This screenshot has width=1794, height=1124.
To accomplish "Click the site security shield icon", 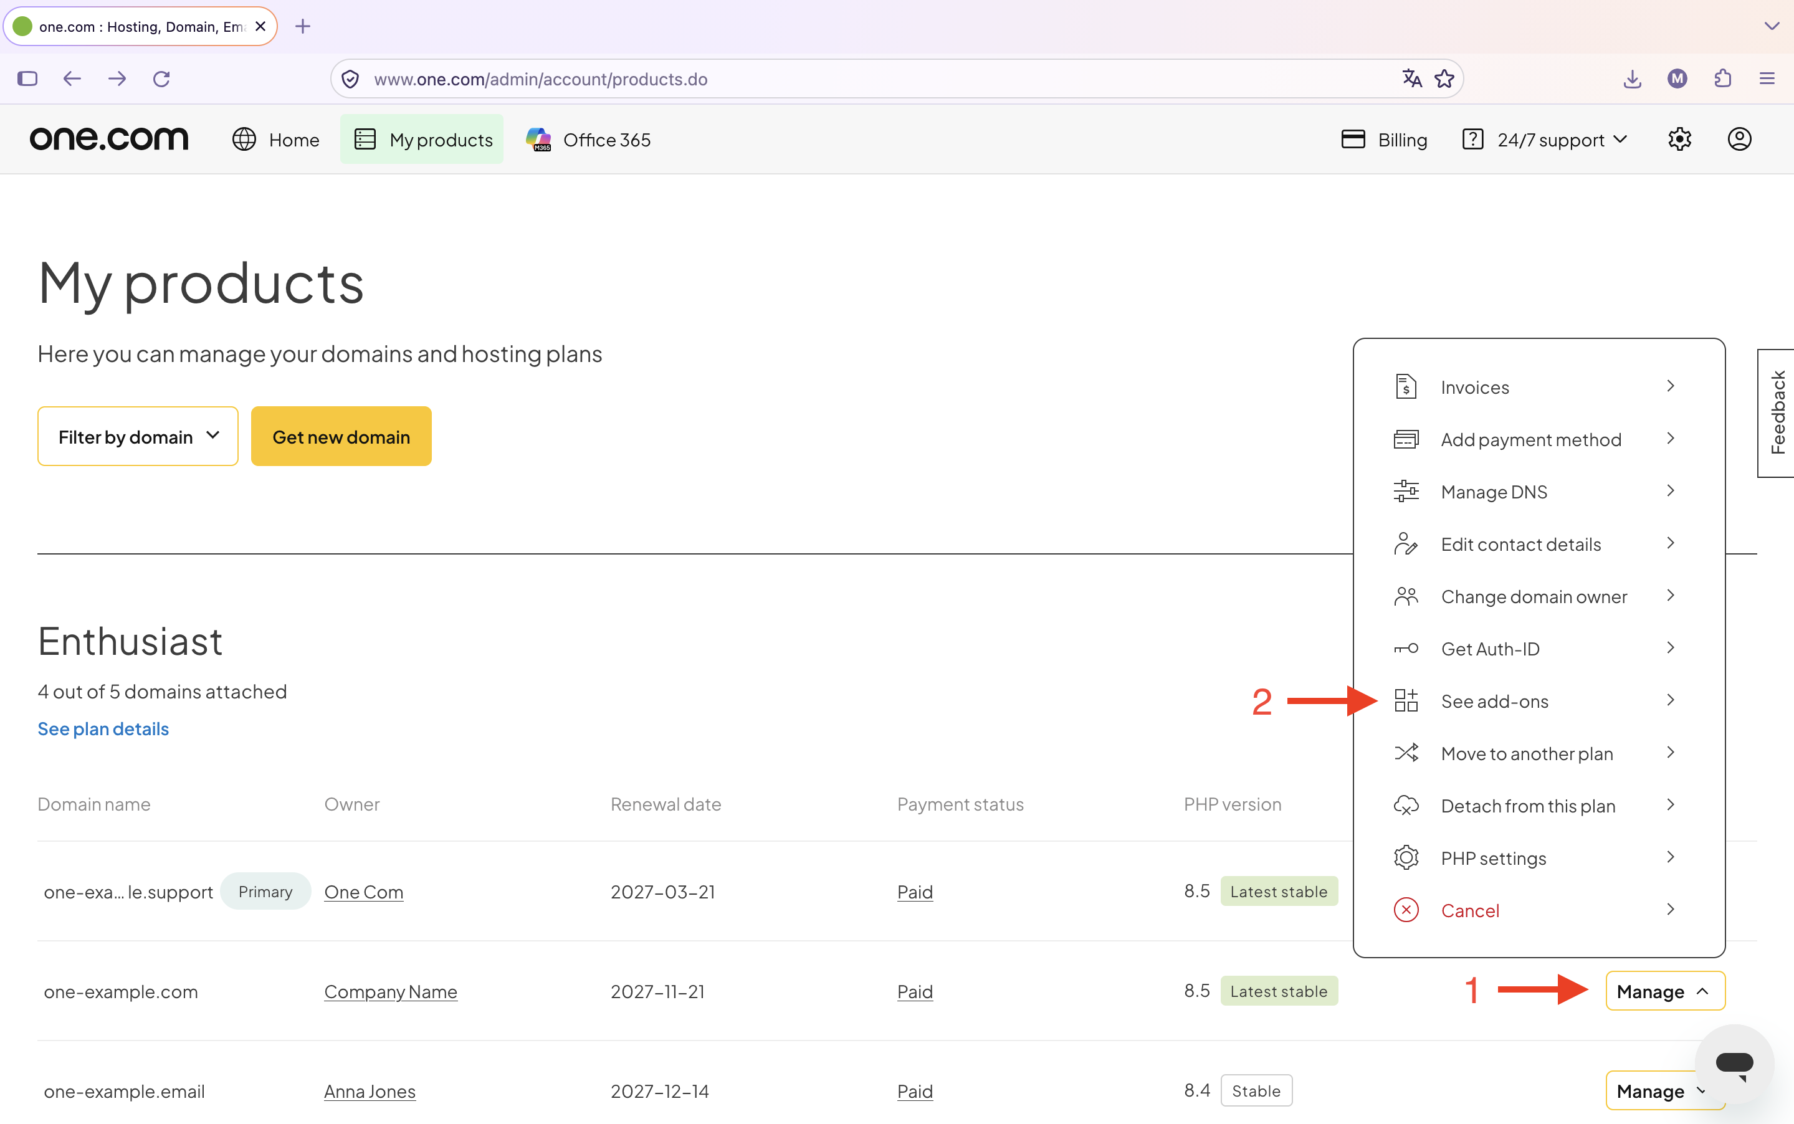I will [x=350, y=79].
